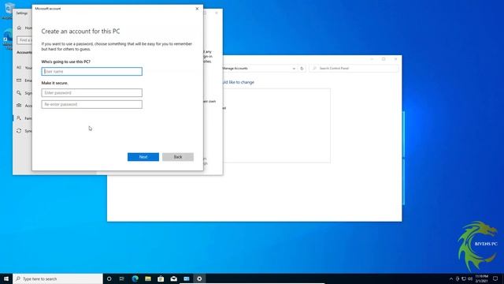Focus the Enter password field
504x284 pixels.
click(x=91, y=93)
